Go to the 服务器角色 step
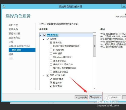The image size is (126, 110). (14, 38)
